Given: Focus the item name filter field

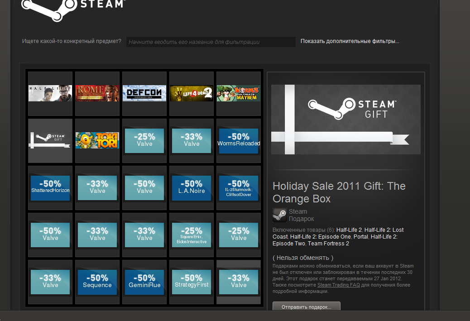Looking at the screenshot, I should click(211, 42).
